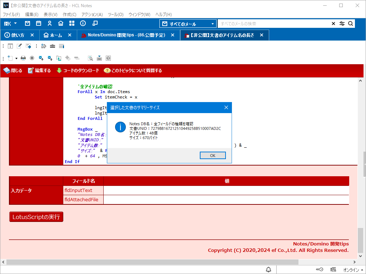Click the コードのダウンロード action

point(78,71)
